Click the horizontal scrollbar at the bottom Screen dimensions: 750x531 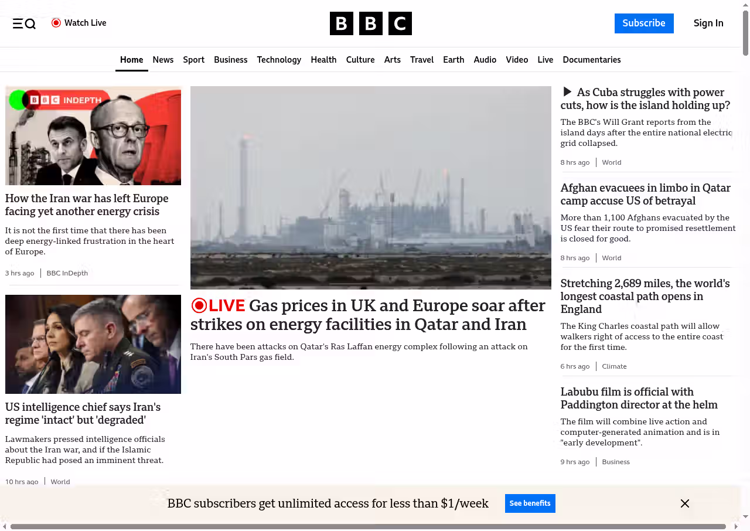[368, 526]
